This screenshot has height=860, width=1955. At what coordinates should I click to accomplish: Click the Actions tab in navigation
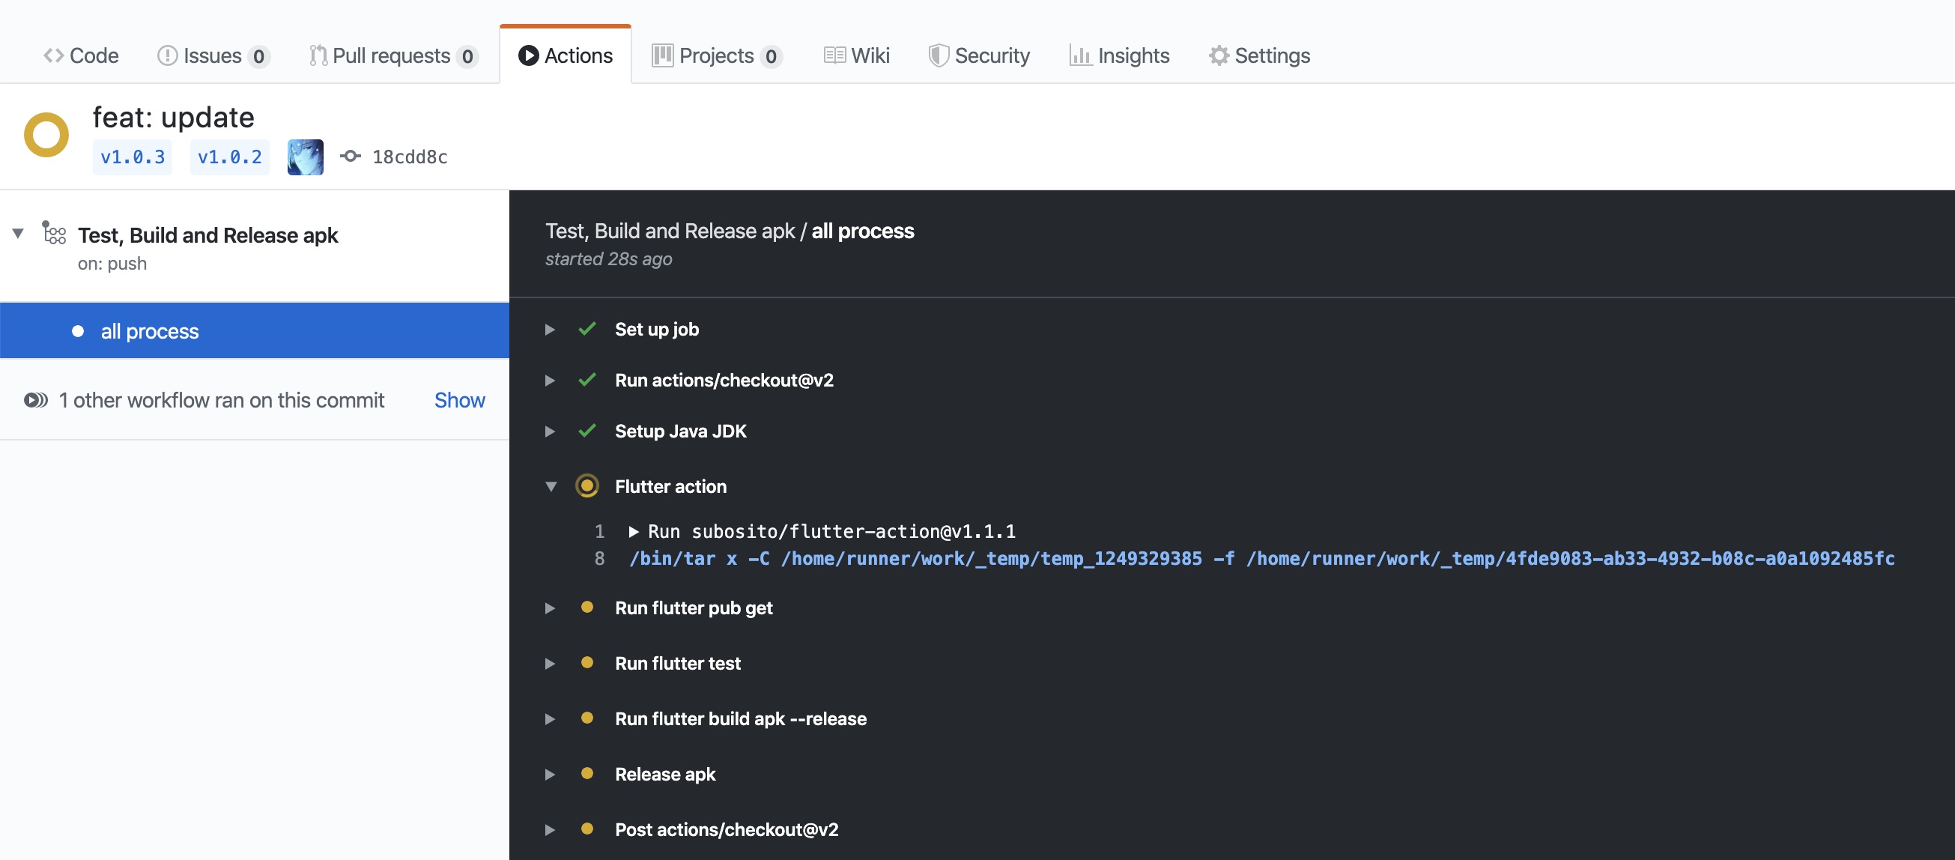(x=565, y=54)
